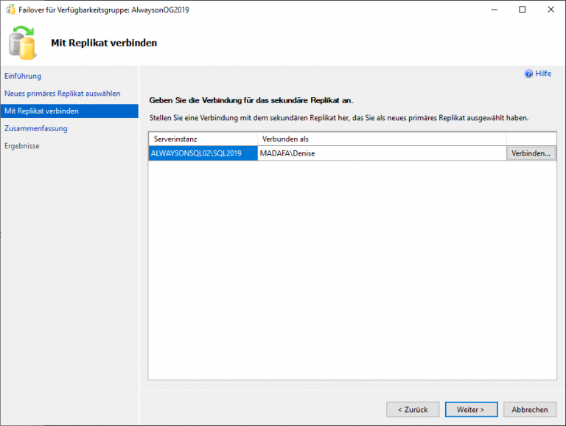Open the Zusammenfassung step

35,128
